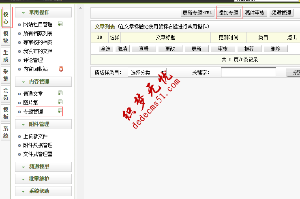Image resolution: width=300 pixels, height=199 pixels.
Task: Click add icon beside 网站栏目管理
Action: point(60,24)
